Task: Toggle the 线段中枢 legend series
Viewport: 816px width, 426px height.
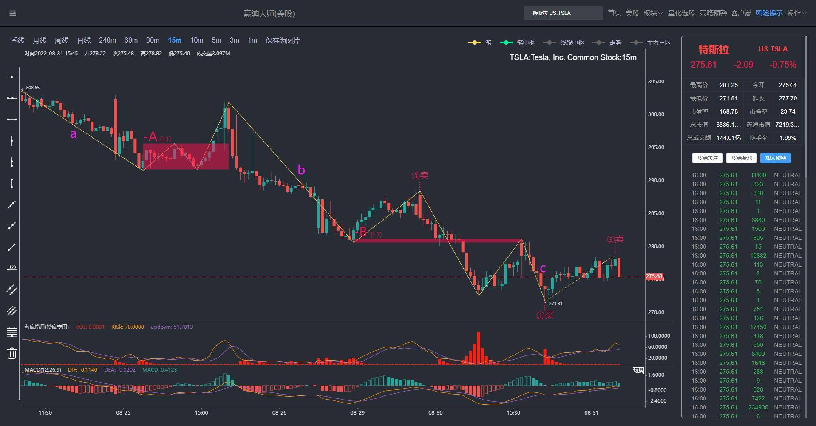Action: [x=564, y=43]
